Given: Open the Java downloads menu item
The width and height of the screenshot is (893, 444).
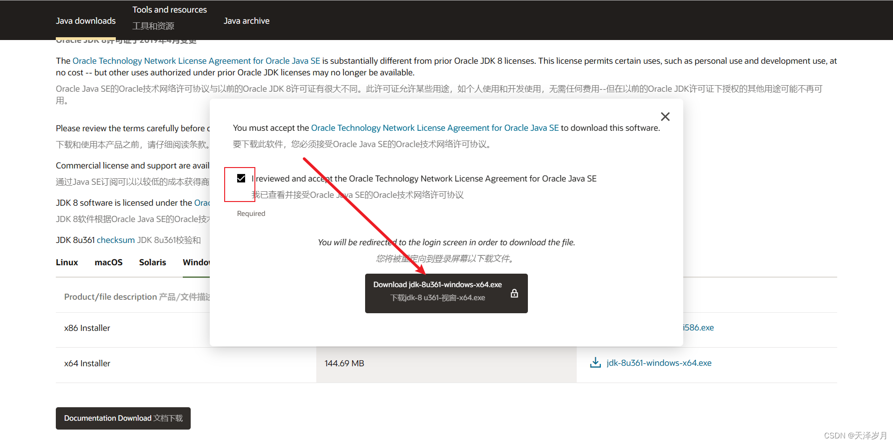Looking at the screenshot, I should [86, 20].
